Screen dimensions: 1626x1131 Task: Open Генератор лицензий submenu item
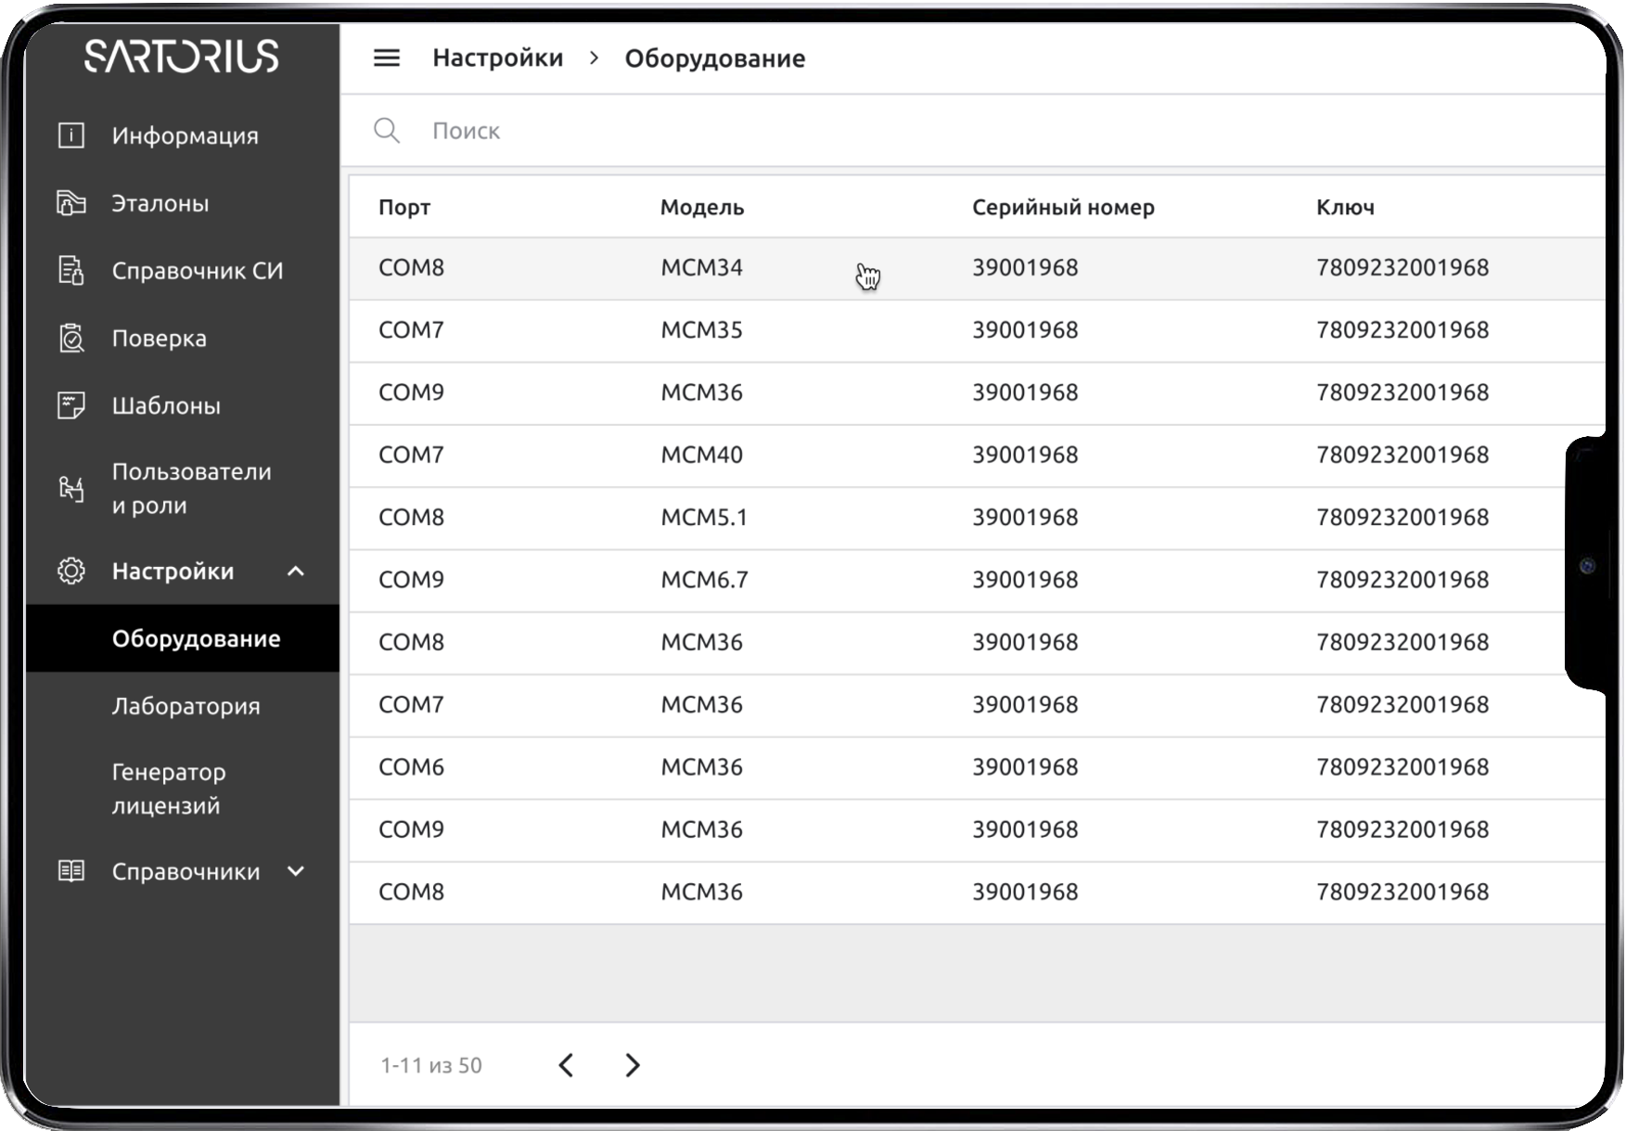pyautogui.click(x=168, y=789)
